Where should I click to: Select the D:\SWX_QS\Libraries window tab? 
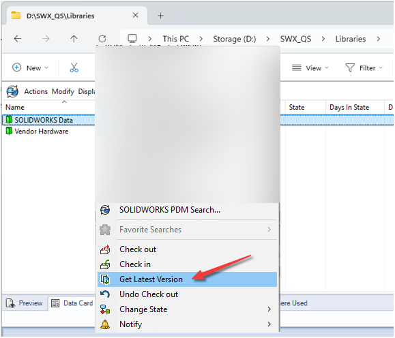click(x=76, y=16)
